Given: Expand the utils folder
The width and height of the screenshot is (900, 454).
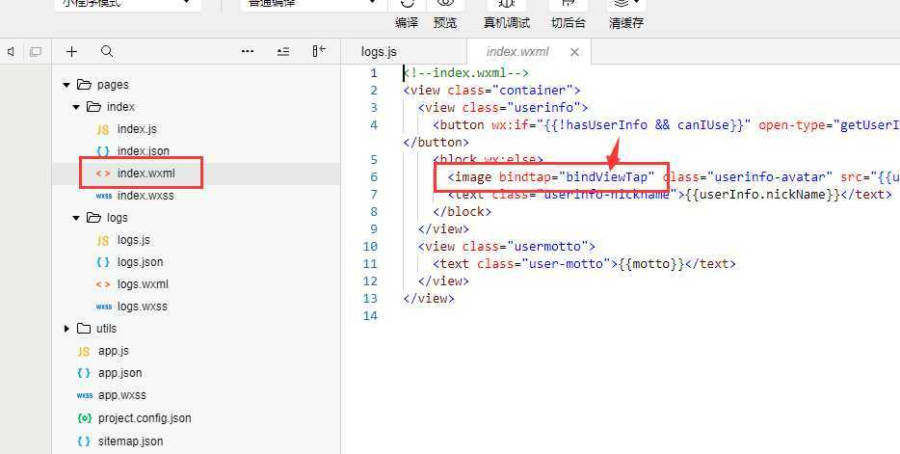Looking at the screenshot, I should [x=66, y=329].
